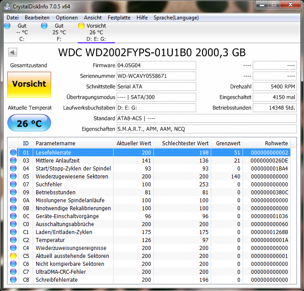The width and height of the screenshot is (304, 291).
Task: Click yellow warning orb of Aktuell ausstehende Sektoren
Action: pyautogui.click(x=13, y=256)
